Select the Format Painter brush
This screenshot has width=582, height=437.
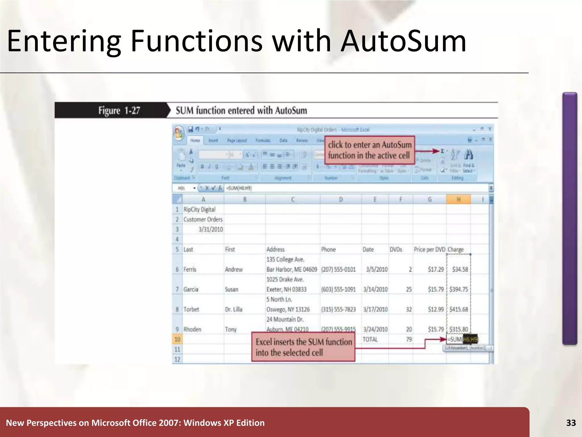coord(192,170)
